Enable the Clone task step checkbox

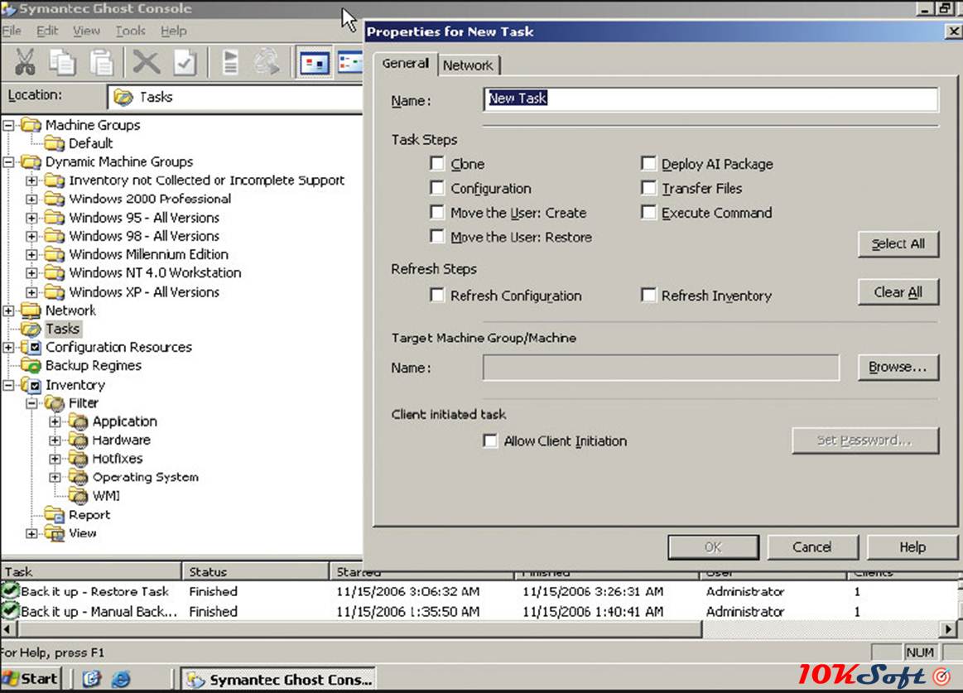point(436,163)
